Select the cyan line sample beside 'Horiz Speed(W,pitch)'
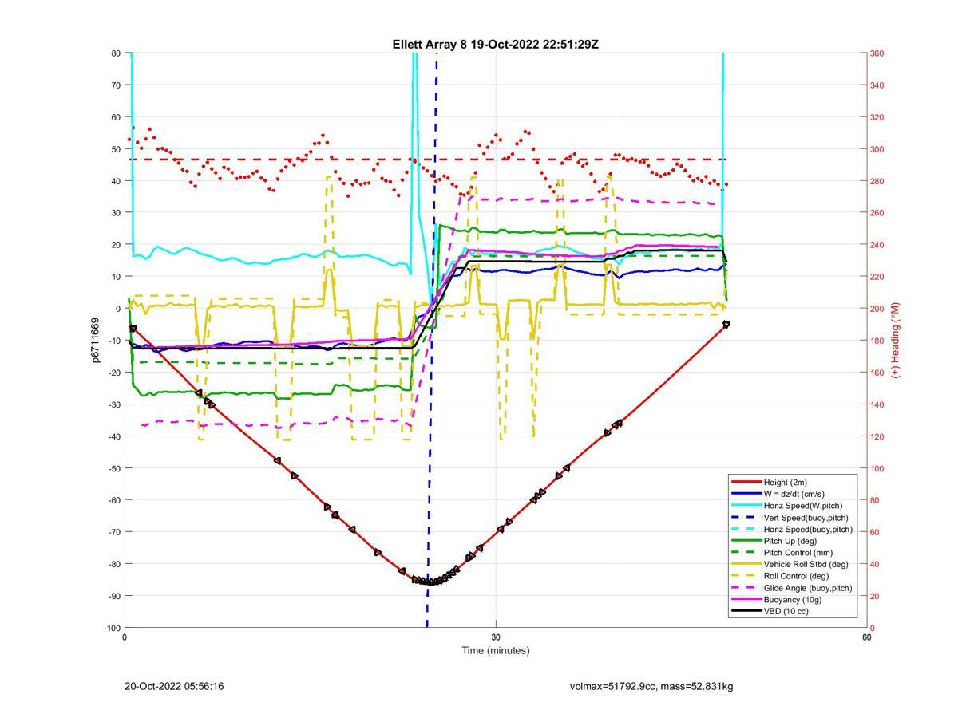The width and height of the screenshot is (958, 706). pyautogui.click(x=746, y=506)
